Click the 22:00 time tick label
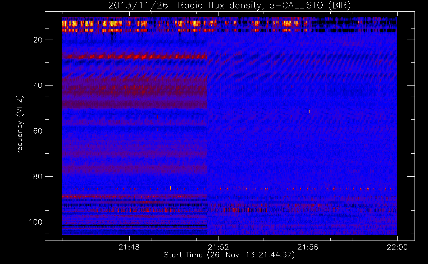428x264 pixels. 397,247
